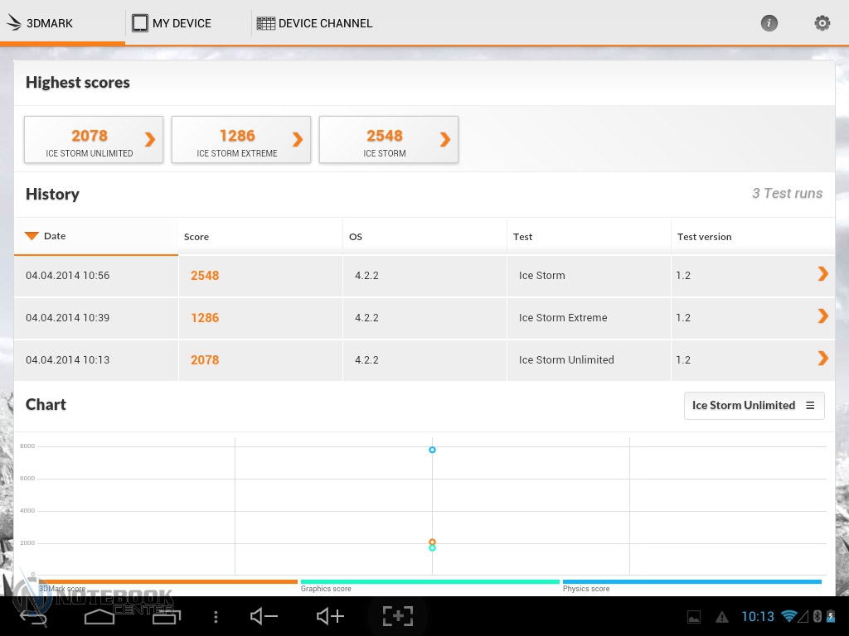
Task: Switch to the My Device tab
Action: (x=172, y=23)
